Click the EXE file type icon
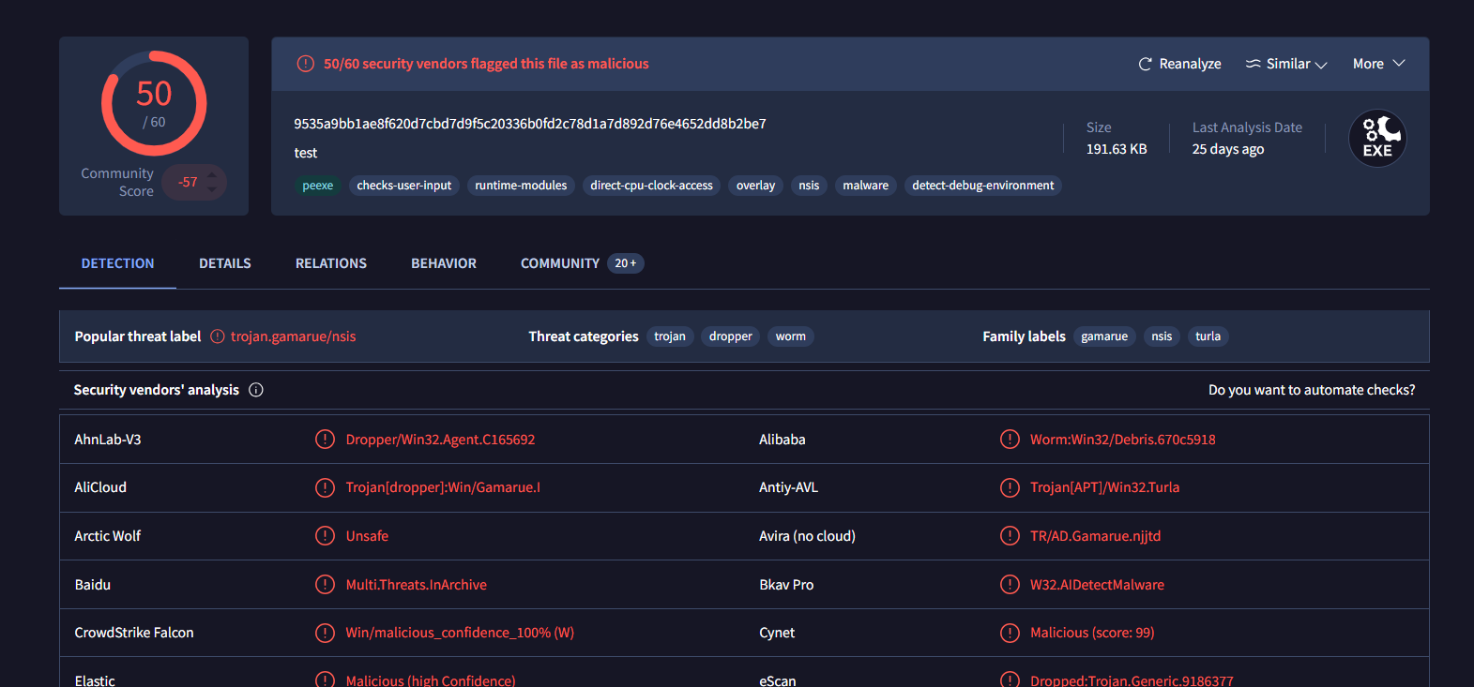The height and width of the screenshot is (687, 1474). pos(1376,139)
